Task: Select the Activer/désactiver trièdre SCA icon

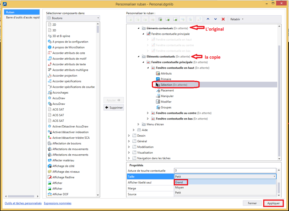Action: pos(49,138)
